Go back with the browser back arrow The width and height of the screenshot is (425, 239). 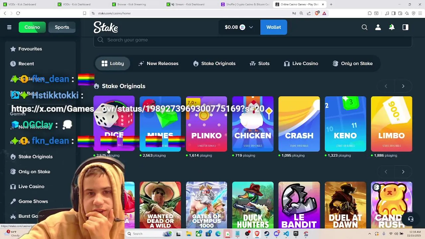[x=5, y=13]
